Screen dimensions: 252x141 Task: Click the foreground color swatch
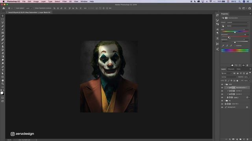2,93
